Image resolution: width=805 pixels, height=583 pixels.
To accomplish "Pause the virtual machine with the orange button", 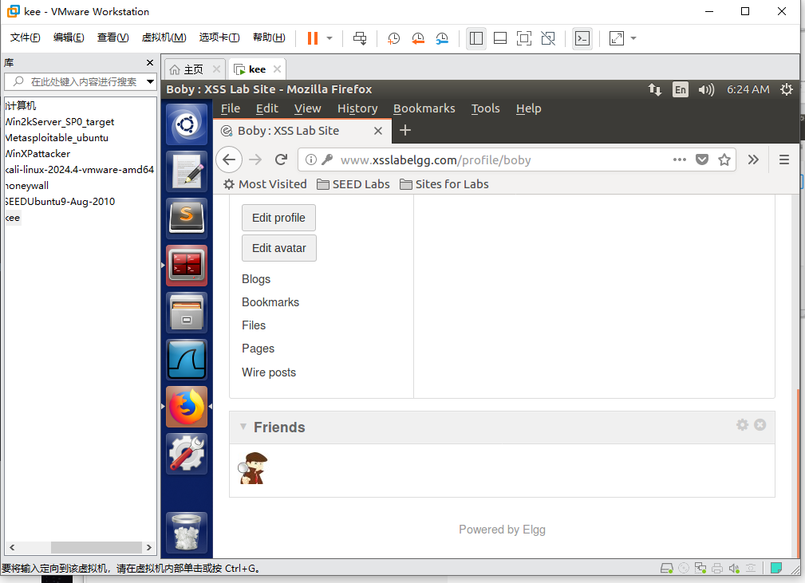I will 312,38.
